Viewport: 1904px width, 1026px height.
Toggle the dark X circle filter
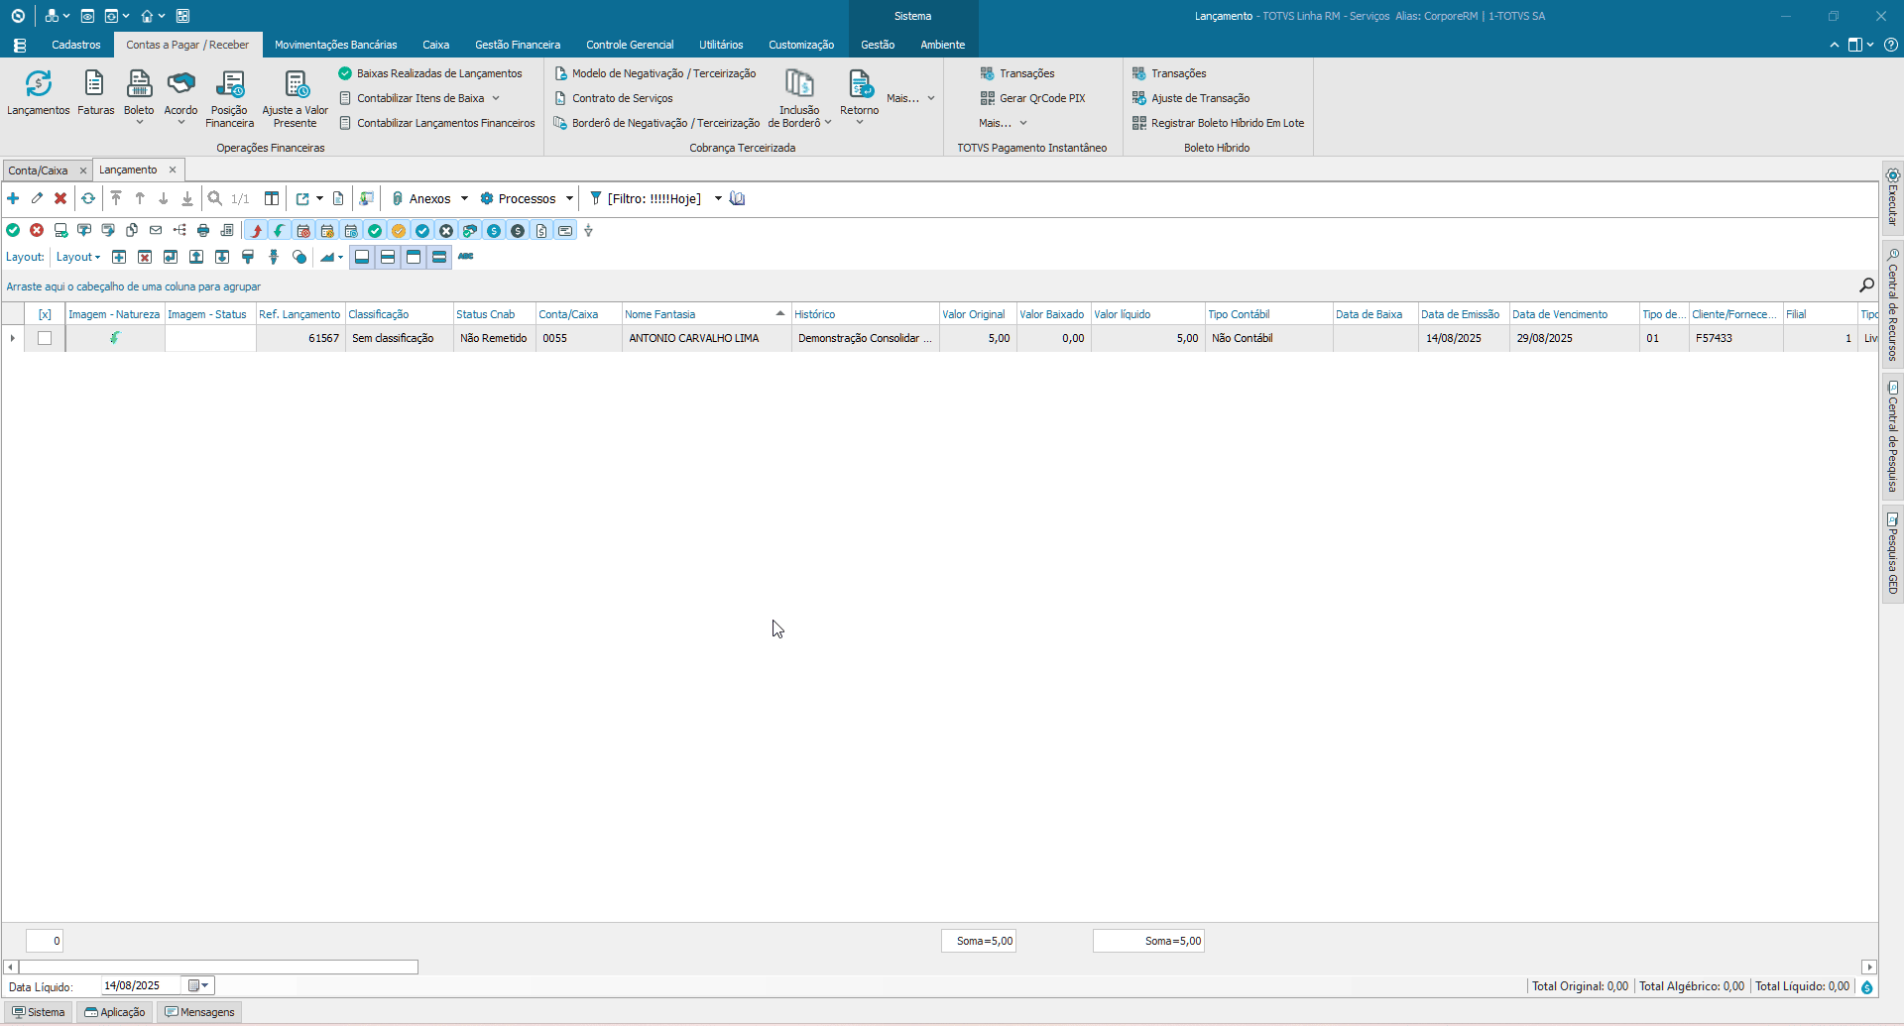coord(446,230)
